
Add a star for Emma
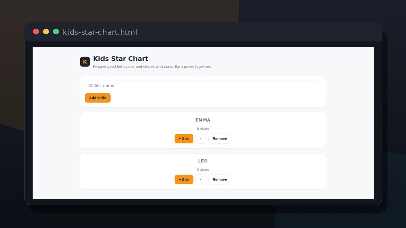click(184, 138)
